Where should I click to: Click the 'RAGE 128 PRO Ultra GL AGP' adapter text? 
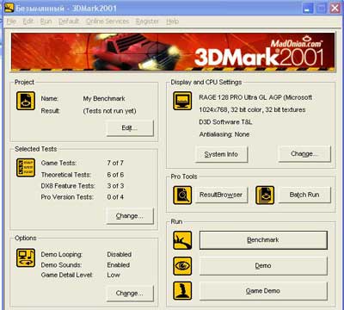(x=255, y=97)
